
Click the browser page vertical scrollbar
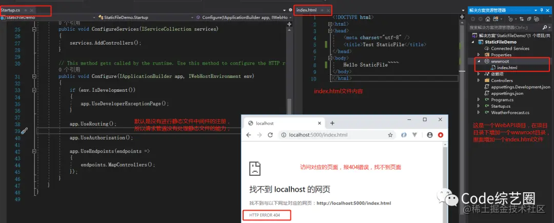[x=445, y=183]
